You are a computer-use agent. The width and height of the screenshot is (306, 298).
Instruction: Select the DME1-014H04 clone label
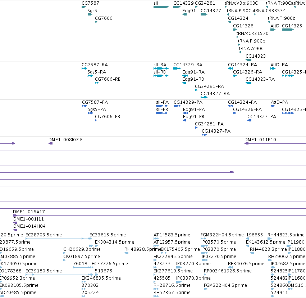pyautogui.click(x=29, y=226)
